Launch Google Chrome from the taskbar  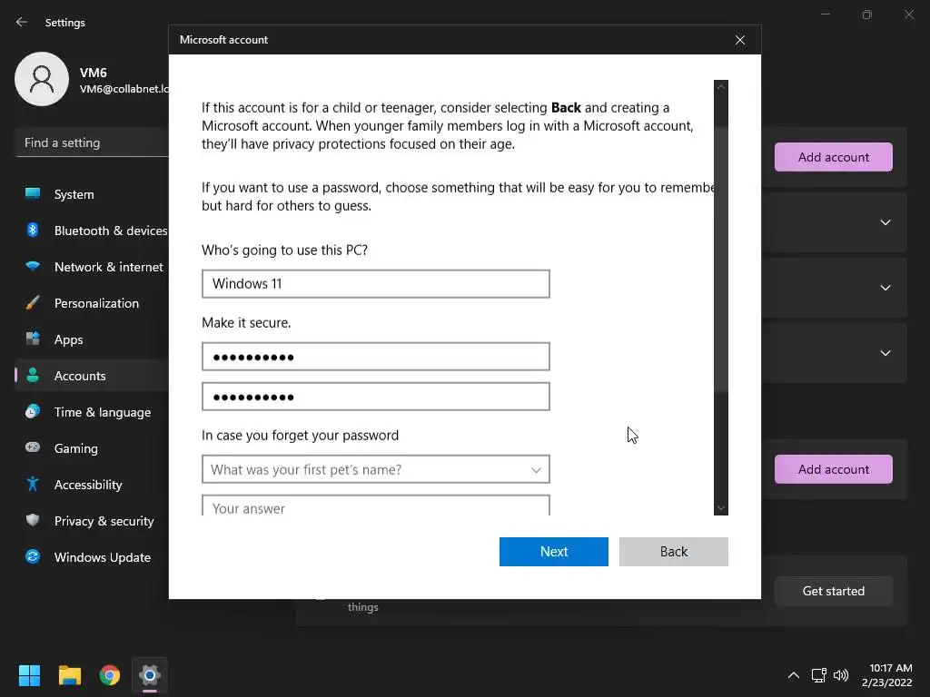(x=110, y=675)
